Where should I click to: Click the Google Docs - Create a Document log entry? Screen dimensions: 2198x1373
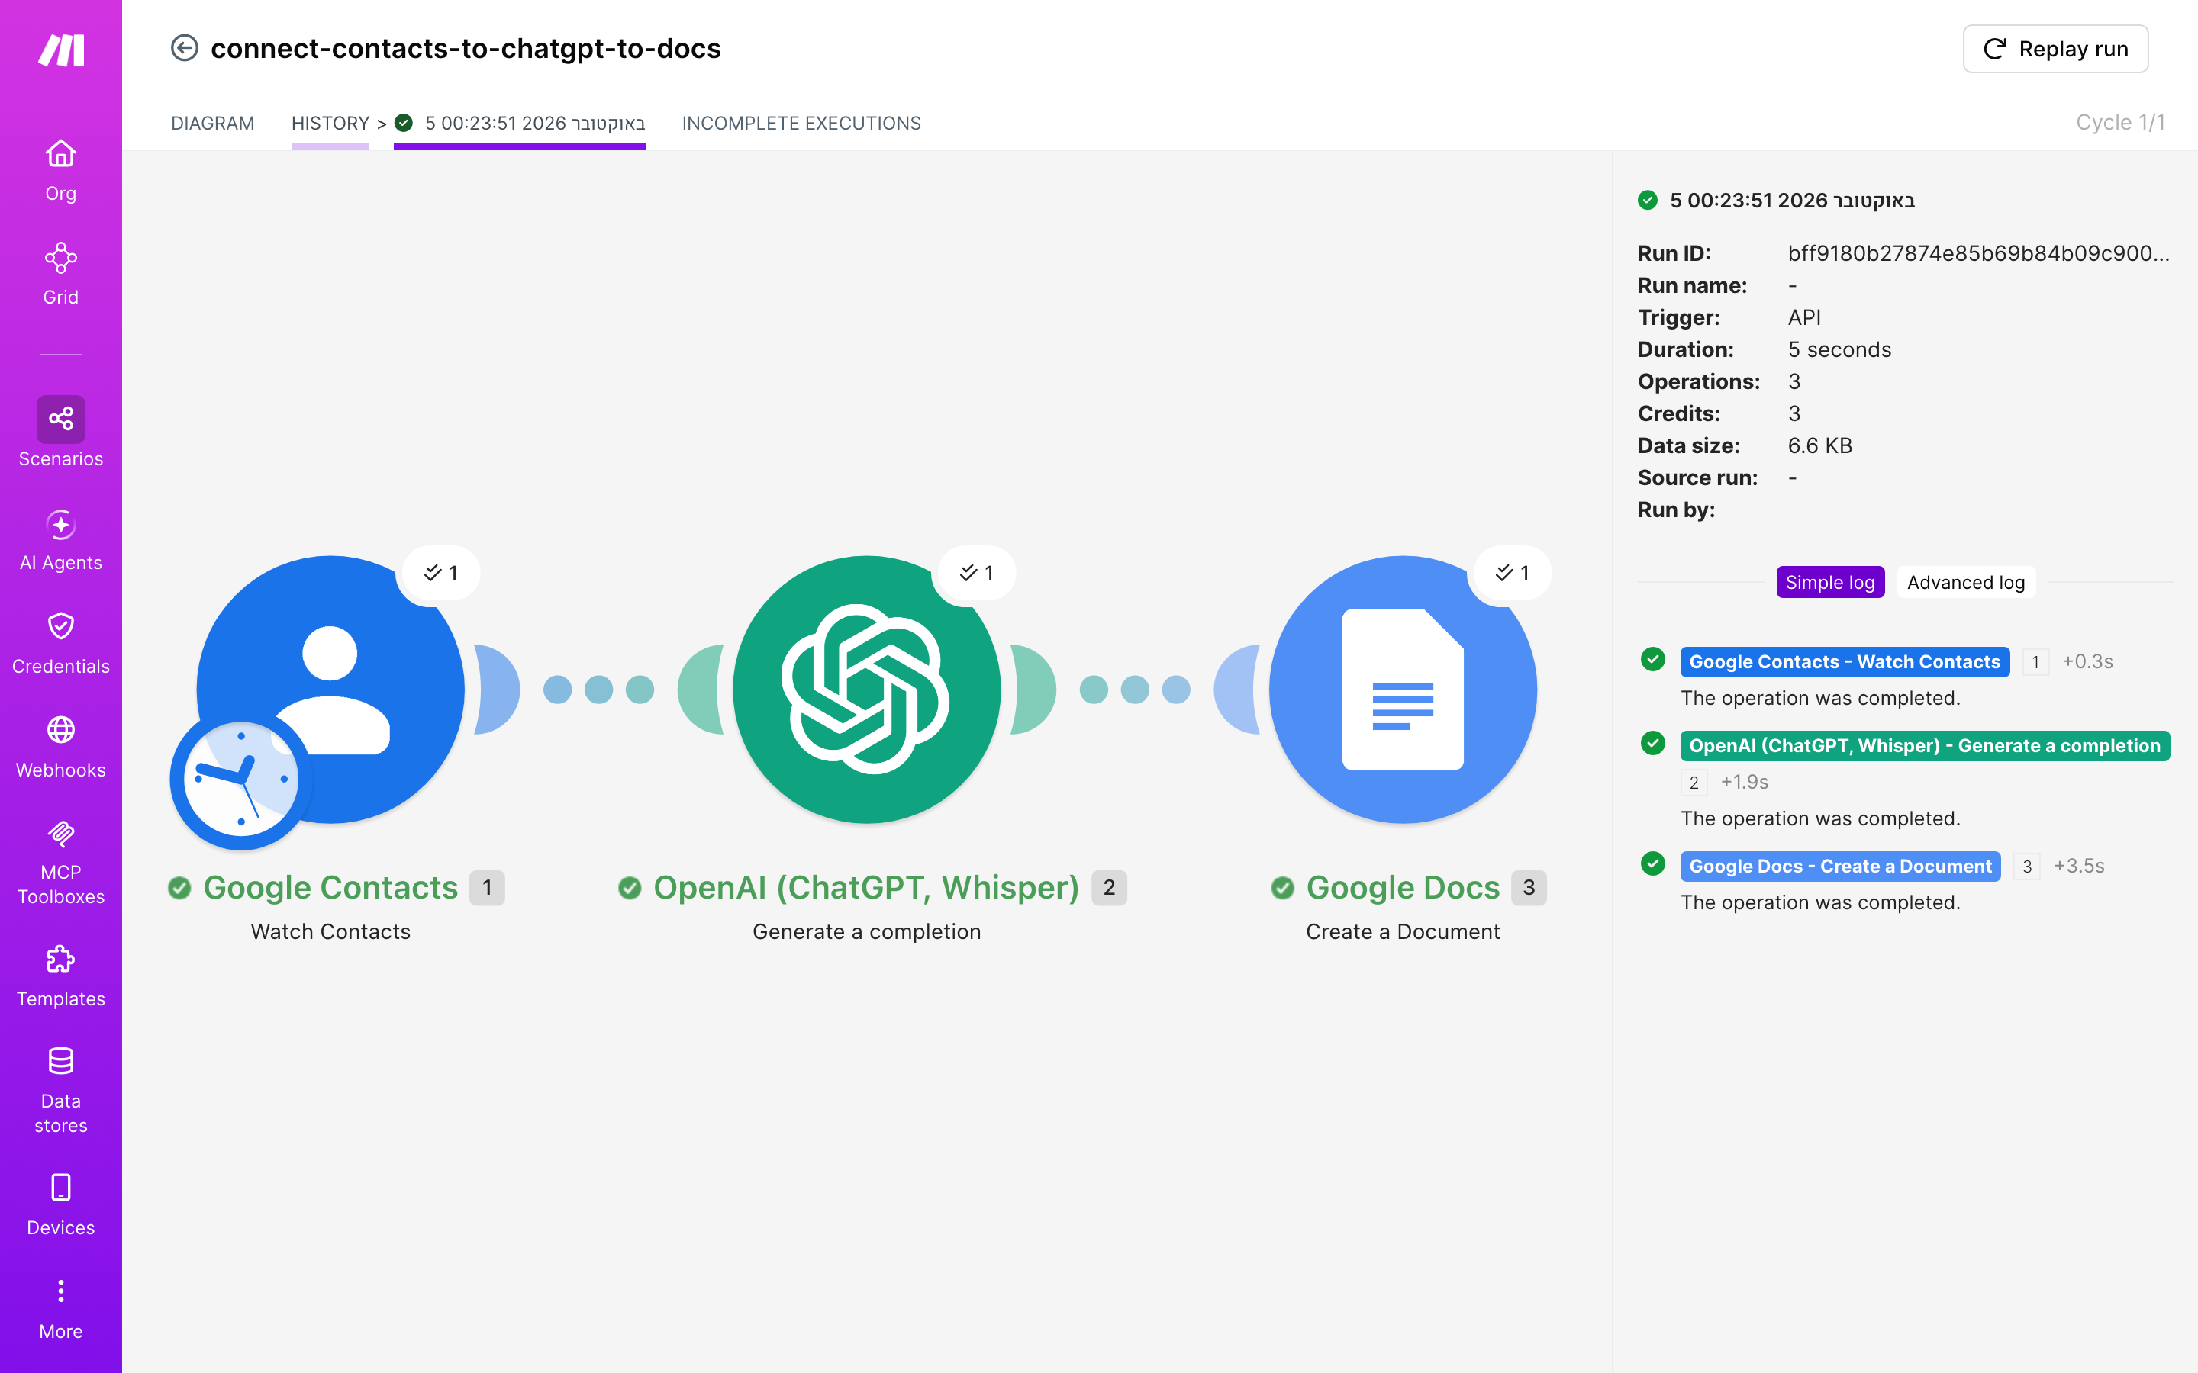[x=1840, y=867]
